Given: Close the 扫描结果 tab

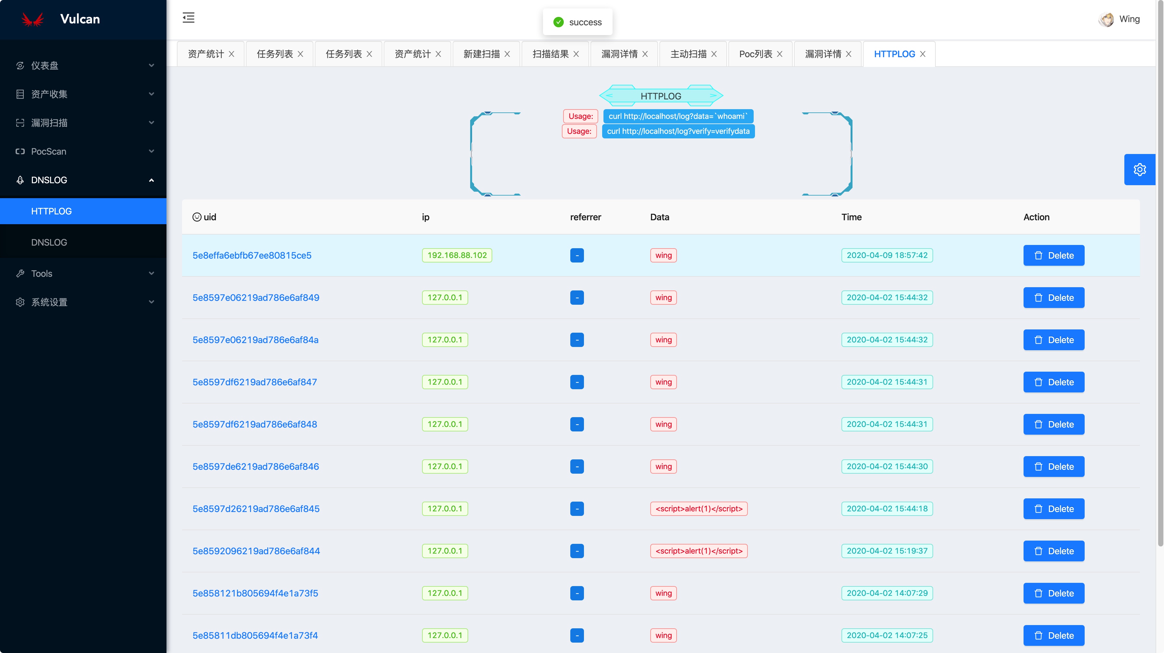Looking at the screenshot, I should coord(576,54).
